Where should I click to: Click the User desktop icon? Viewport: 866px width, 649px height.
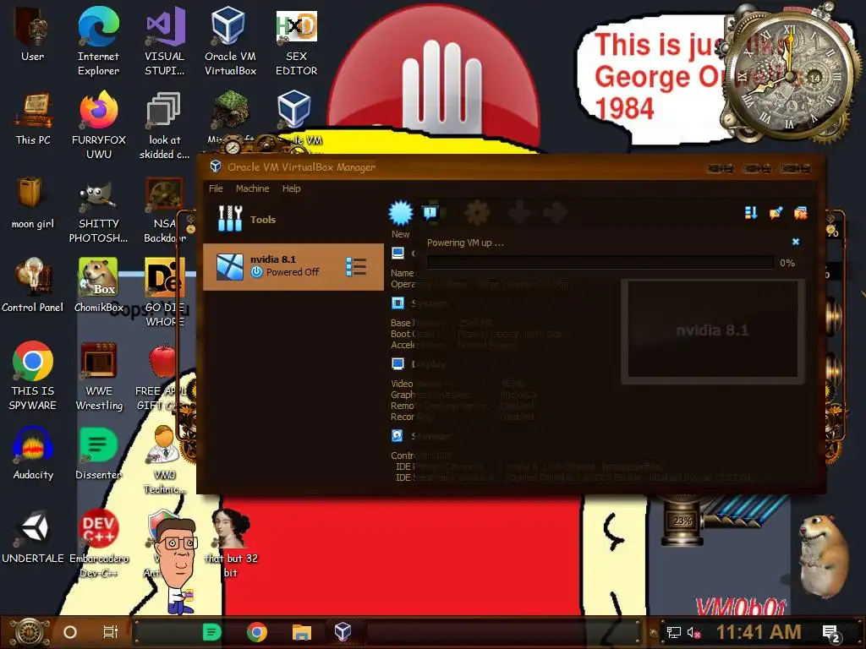pos(32,33)
